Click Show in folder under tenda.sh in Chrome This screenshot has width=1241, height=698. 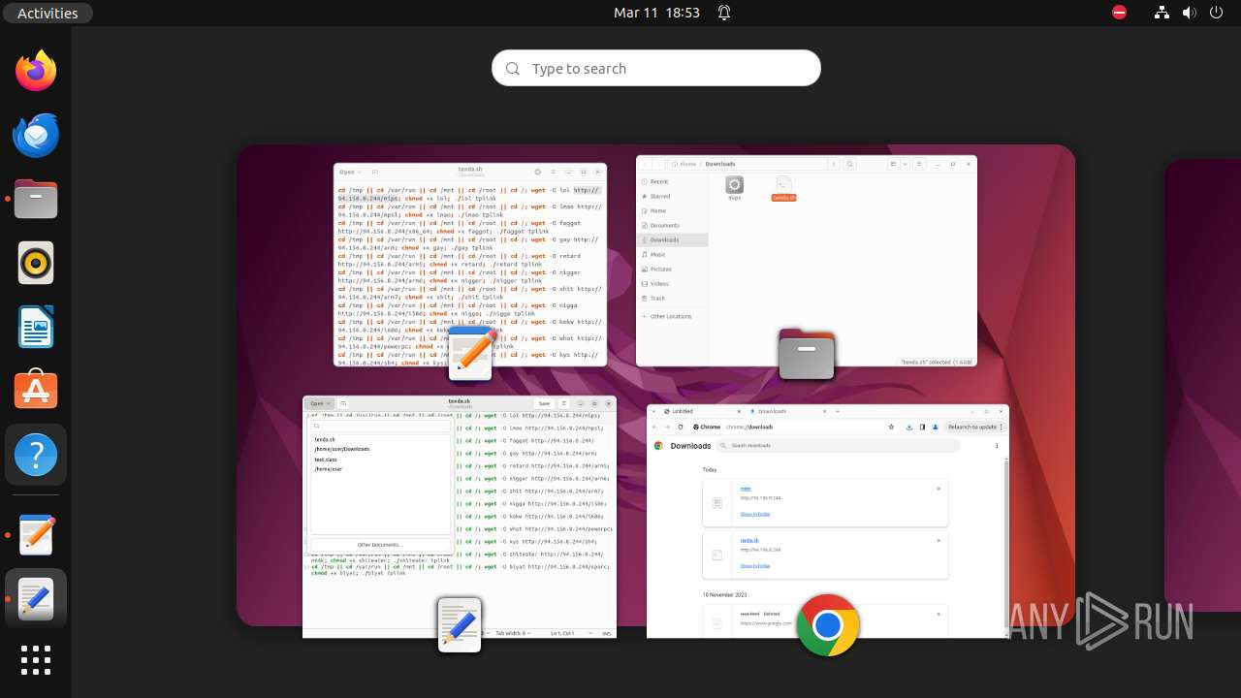point(755,565)
